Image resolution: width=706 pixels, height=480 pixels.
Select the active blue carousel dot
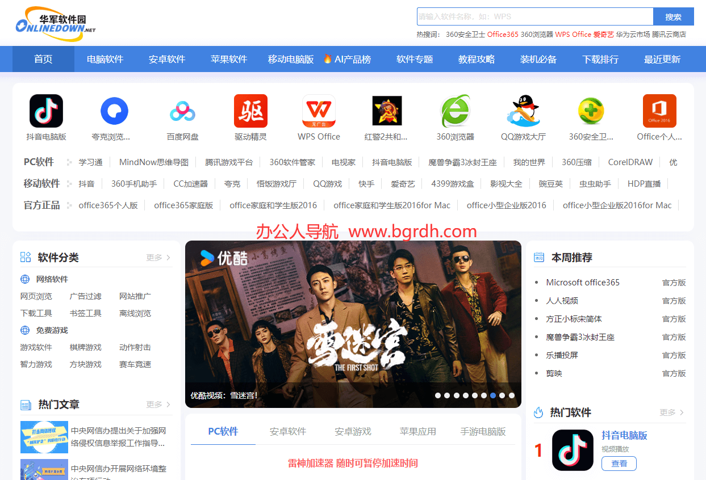coord(493,395)
